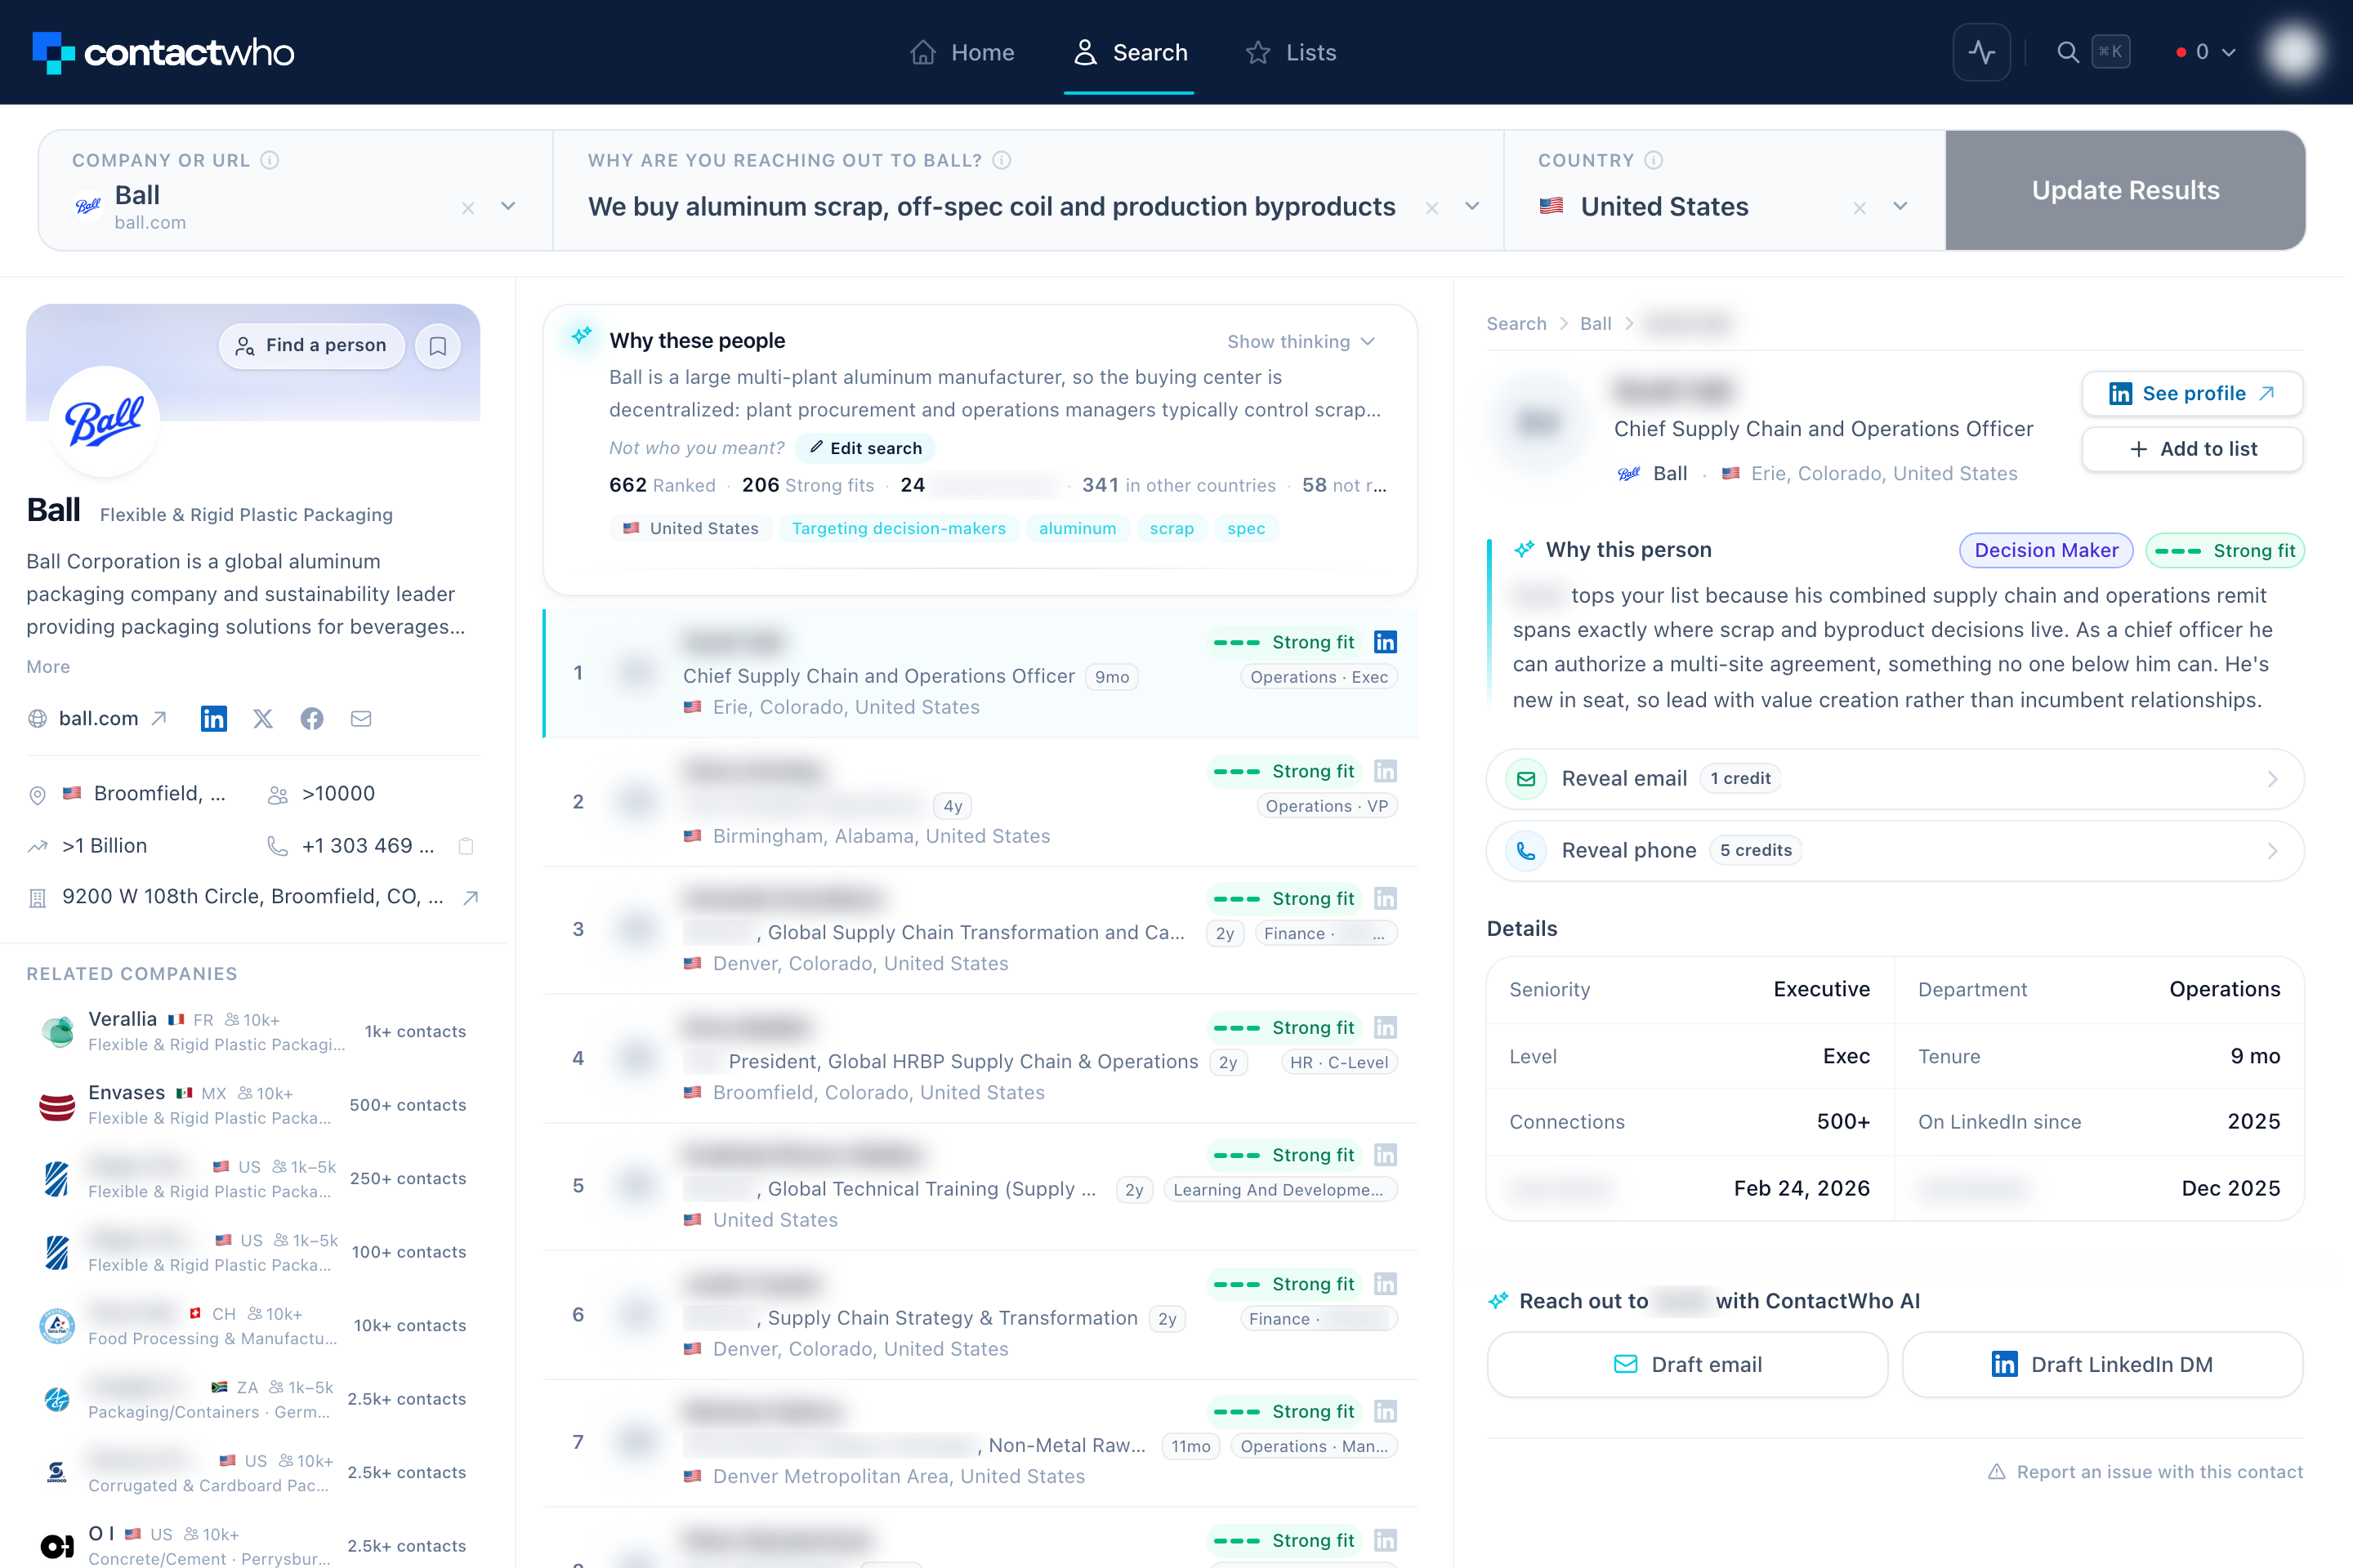This screenshot has height=1568, width=2353.
Task: Copy the company phone number clipboard icon
Action: (465, 846)
